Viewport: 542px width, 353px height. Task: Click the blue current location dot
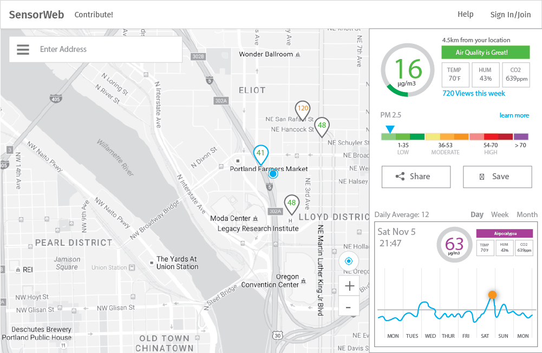(273, 174)
